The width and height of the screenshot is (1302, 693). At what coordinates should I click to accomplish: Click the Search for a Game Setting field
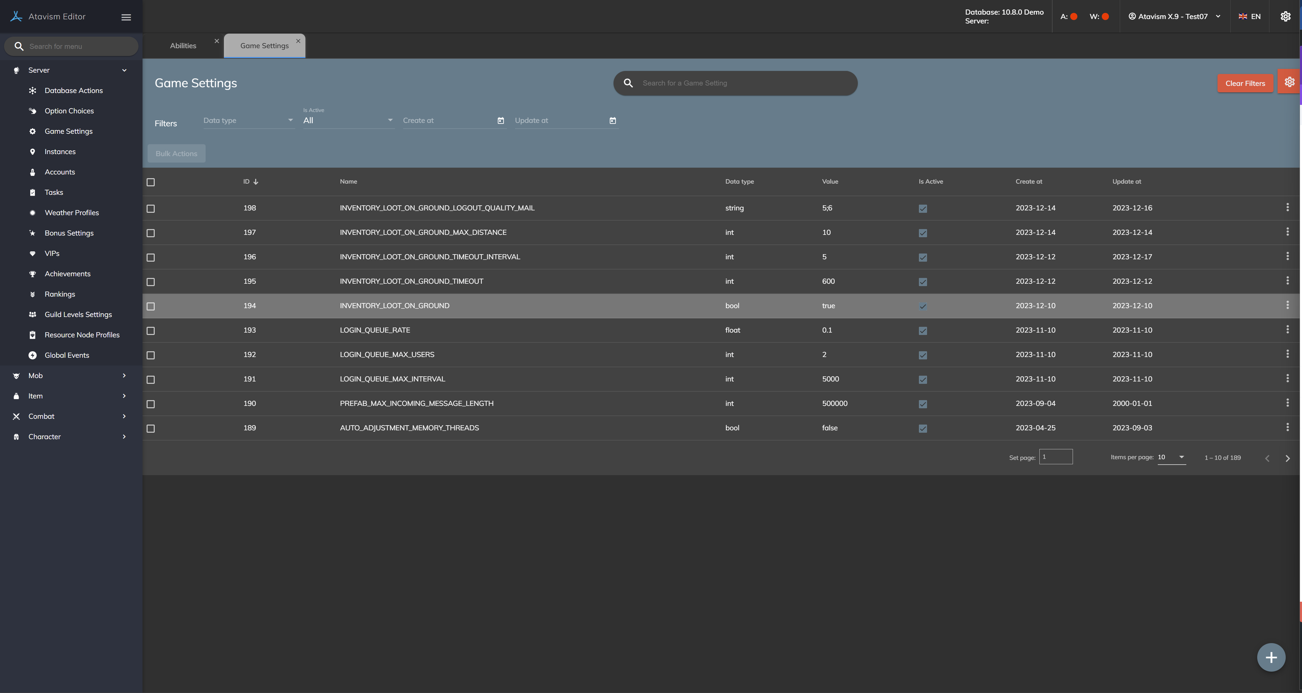point(743,83)
